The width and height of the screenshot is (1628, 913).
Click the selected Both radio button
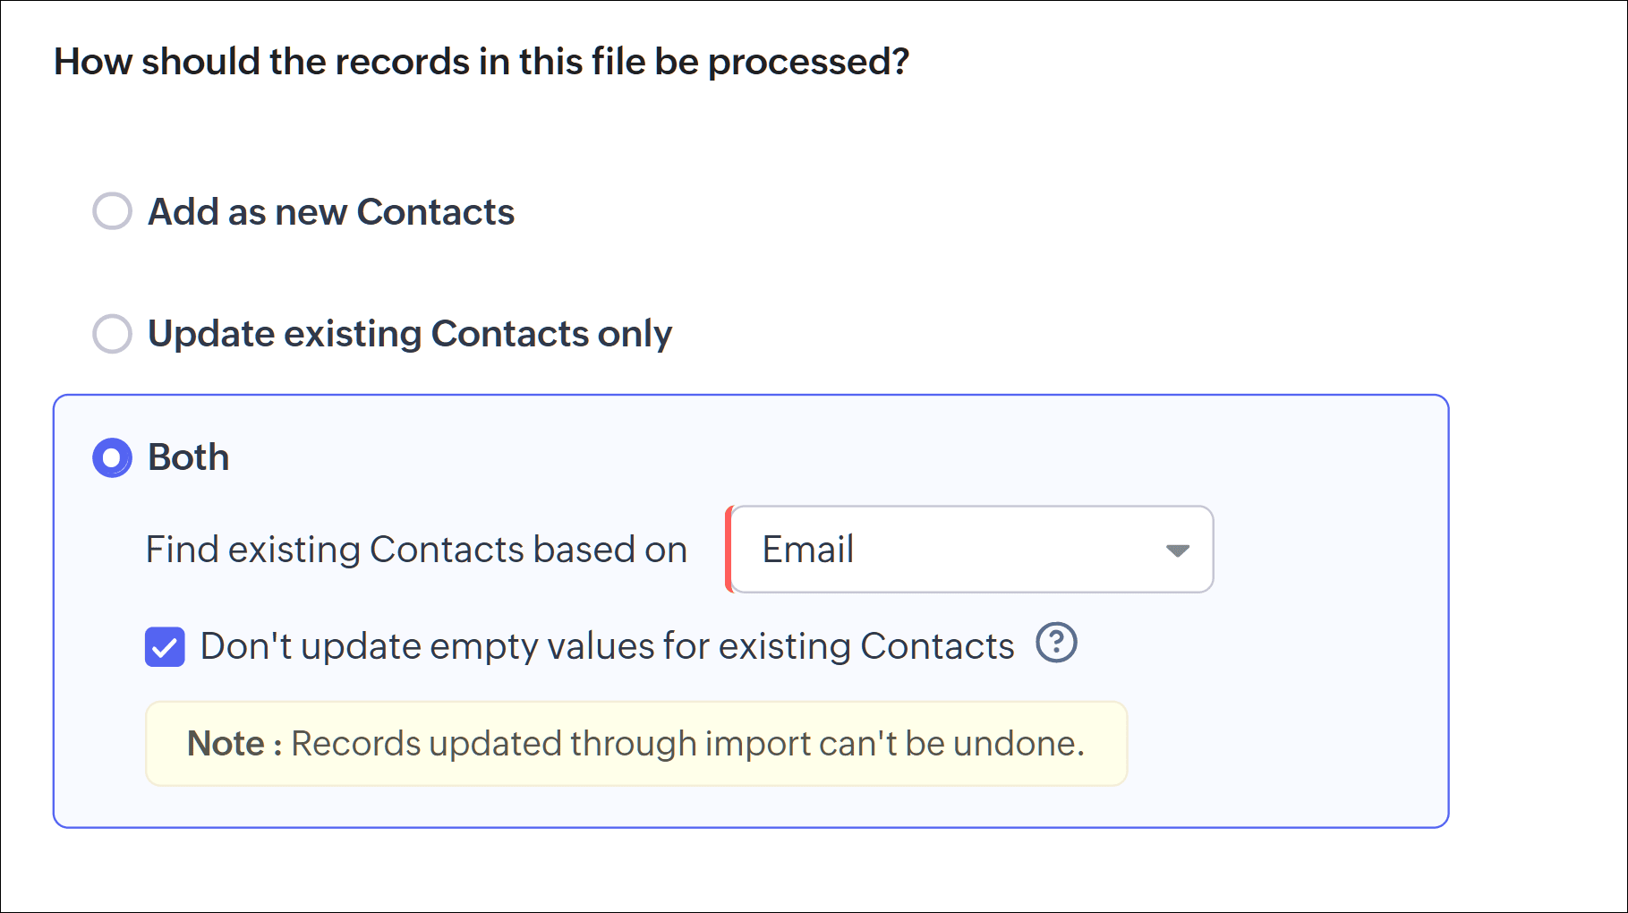coord(113,457)
